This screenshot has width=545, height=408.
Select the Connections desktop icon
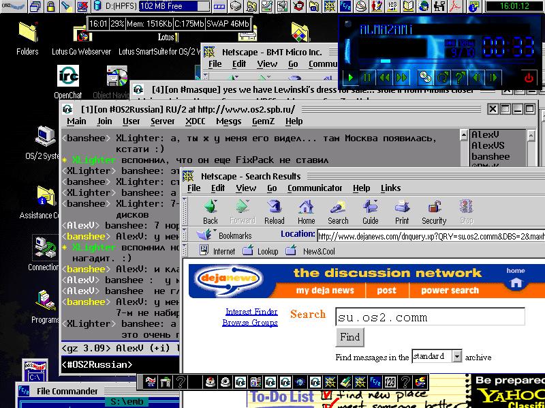coord(44,253)
